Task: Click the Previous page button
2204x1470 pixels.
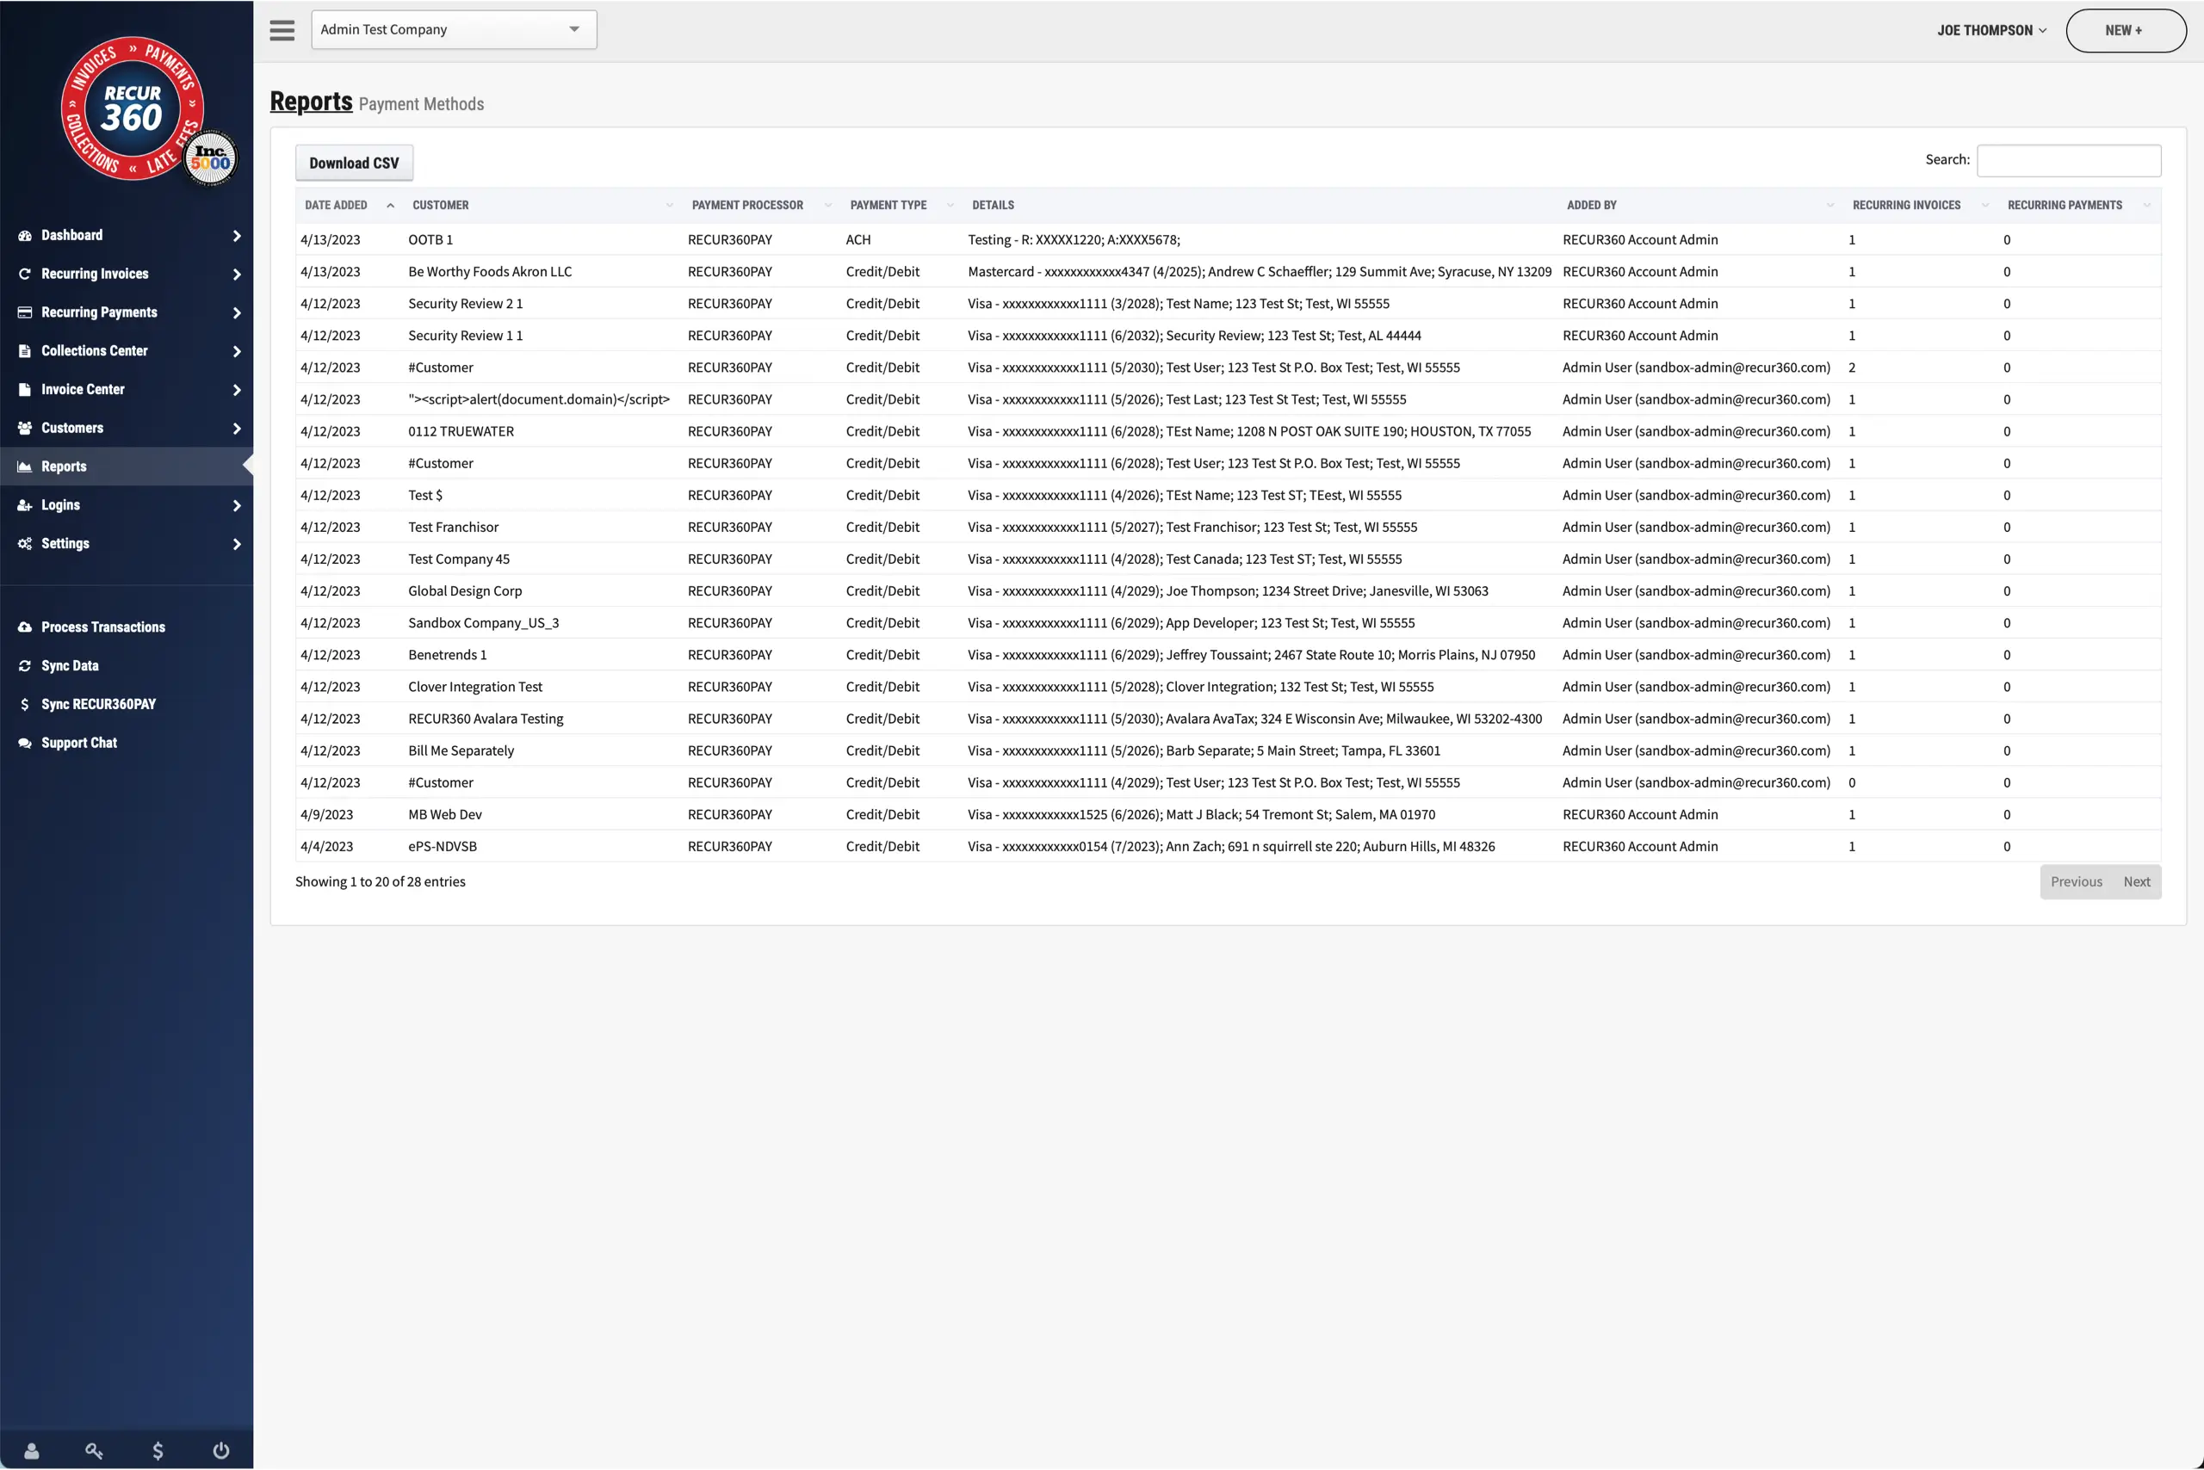Action: coord(2076,881)
